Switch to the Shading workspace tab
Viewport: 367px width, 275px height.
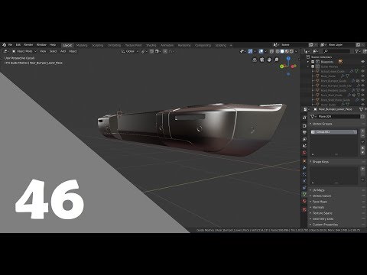151,45
